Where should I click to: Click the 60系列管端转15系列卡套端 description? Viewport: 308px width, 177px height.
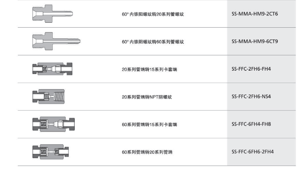coord(149,124)
